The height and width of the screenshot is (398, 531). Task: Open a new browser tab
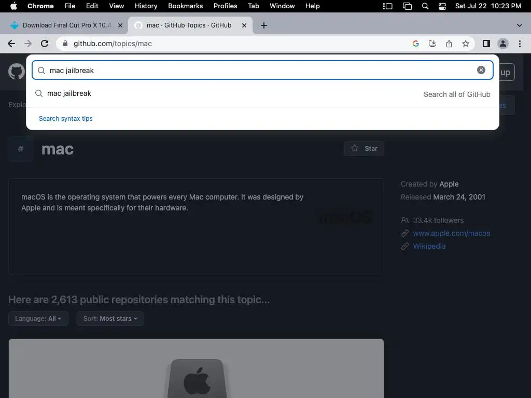click(264, 25)
